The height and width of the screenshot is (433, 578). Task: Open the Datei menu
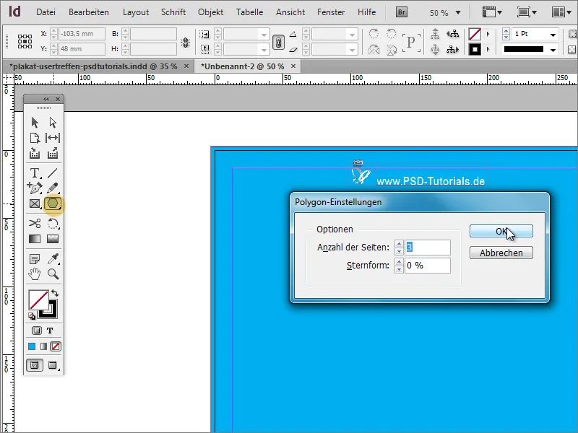coord(46,12)
